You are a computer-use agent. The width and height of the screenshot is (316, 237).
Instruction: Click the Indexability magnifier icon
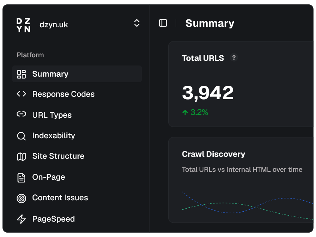coord(21,136)
